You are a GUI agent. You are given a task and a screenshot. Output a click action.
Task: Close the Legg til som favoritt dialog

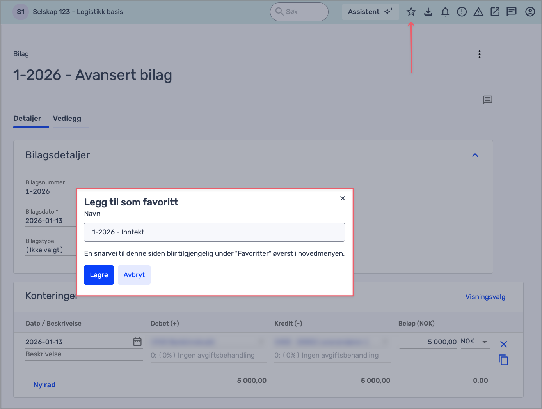pyautogui.click(x=343, y=198)
